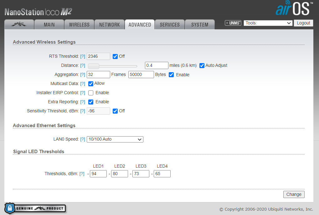Screen dimensions: 319x215
Task: Click the LED4 threshold field
Action: point(162,174)
